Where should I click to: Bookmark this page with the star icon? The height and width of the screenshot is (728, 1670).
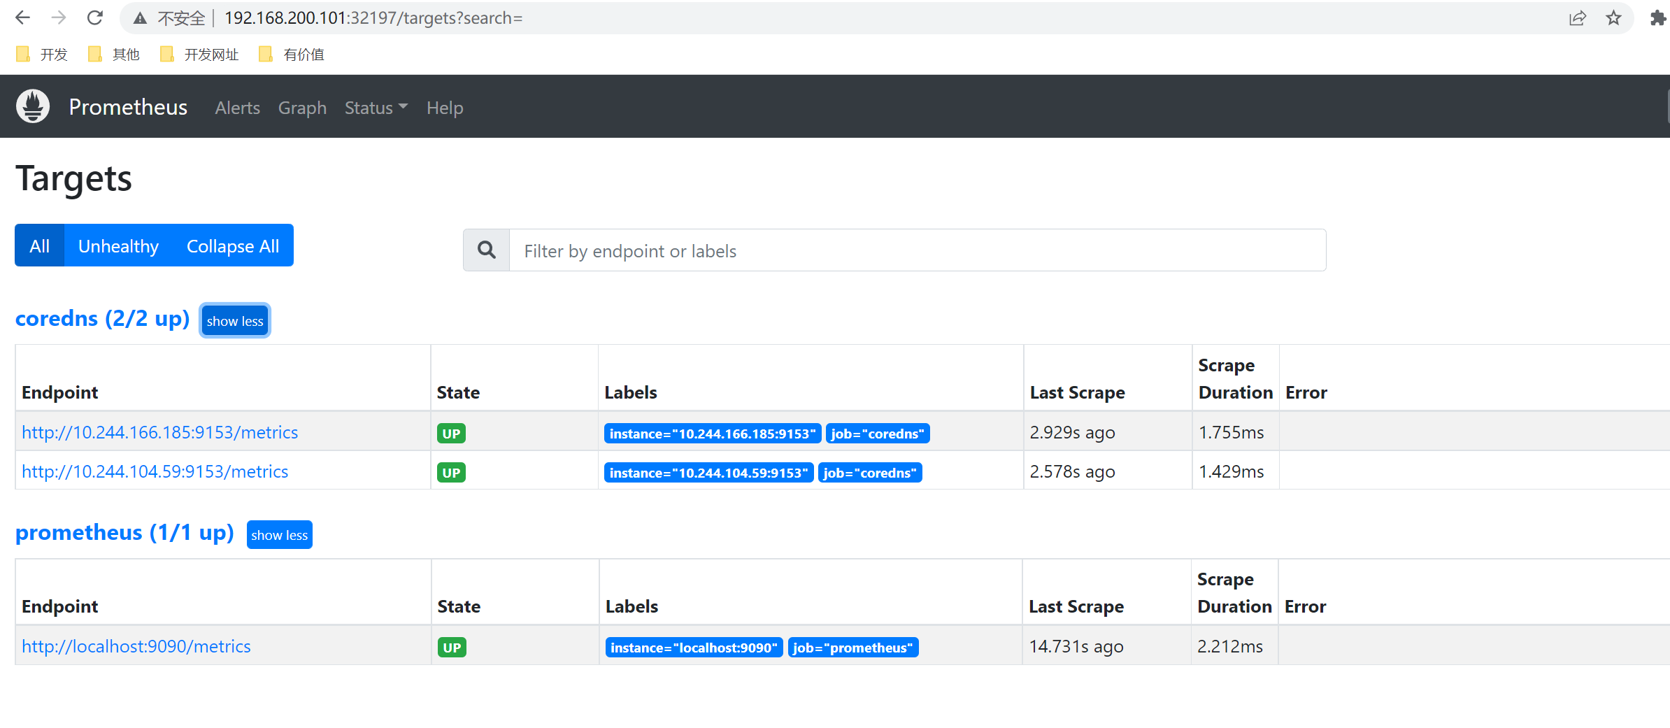[1613, 18]
